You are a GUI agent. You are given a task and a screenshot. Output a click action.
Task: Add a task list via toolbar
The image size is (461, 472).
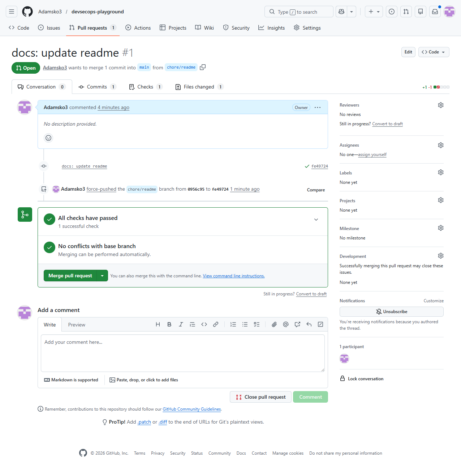click(257, 324)
